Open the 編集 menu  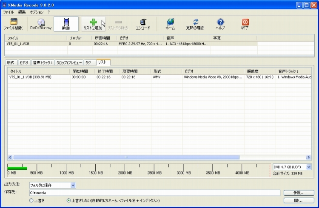tap(22, 12)
